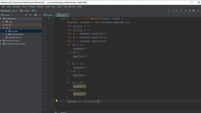Close the If5.java tab
This screenshot has width=201, height=113.
point(68,15)
